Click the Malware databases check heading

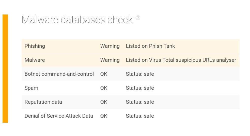[77, 20]
